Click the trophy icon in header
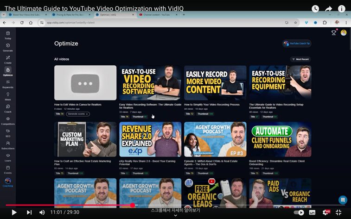 (x=334, y=32)
